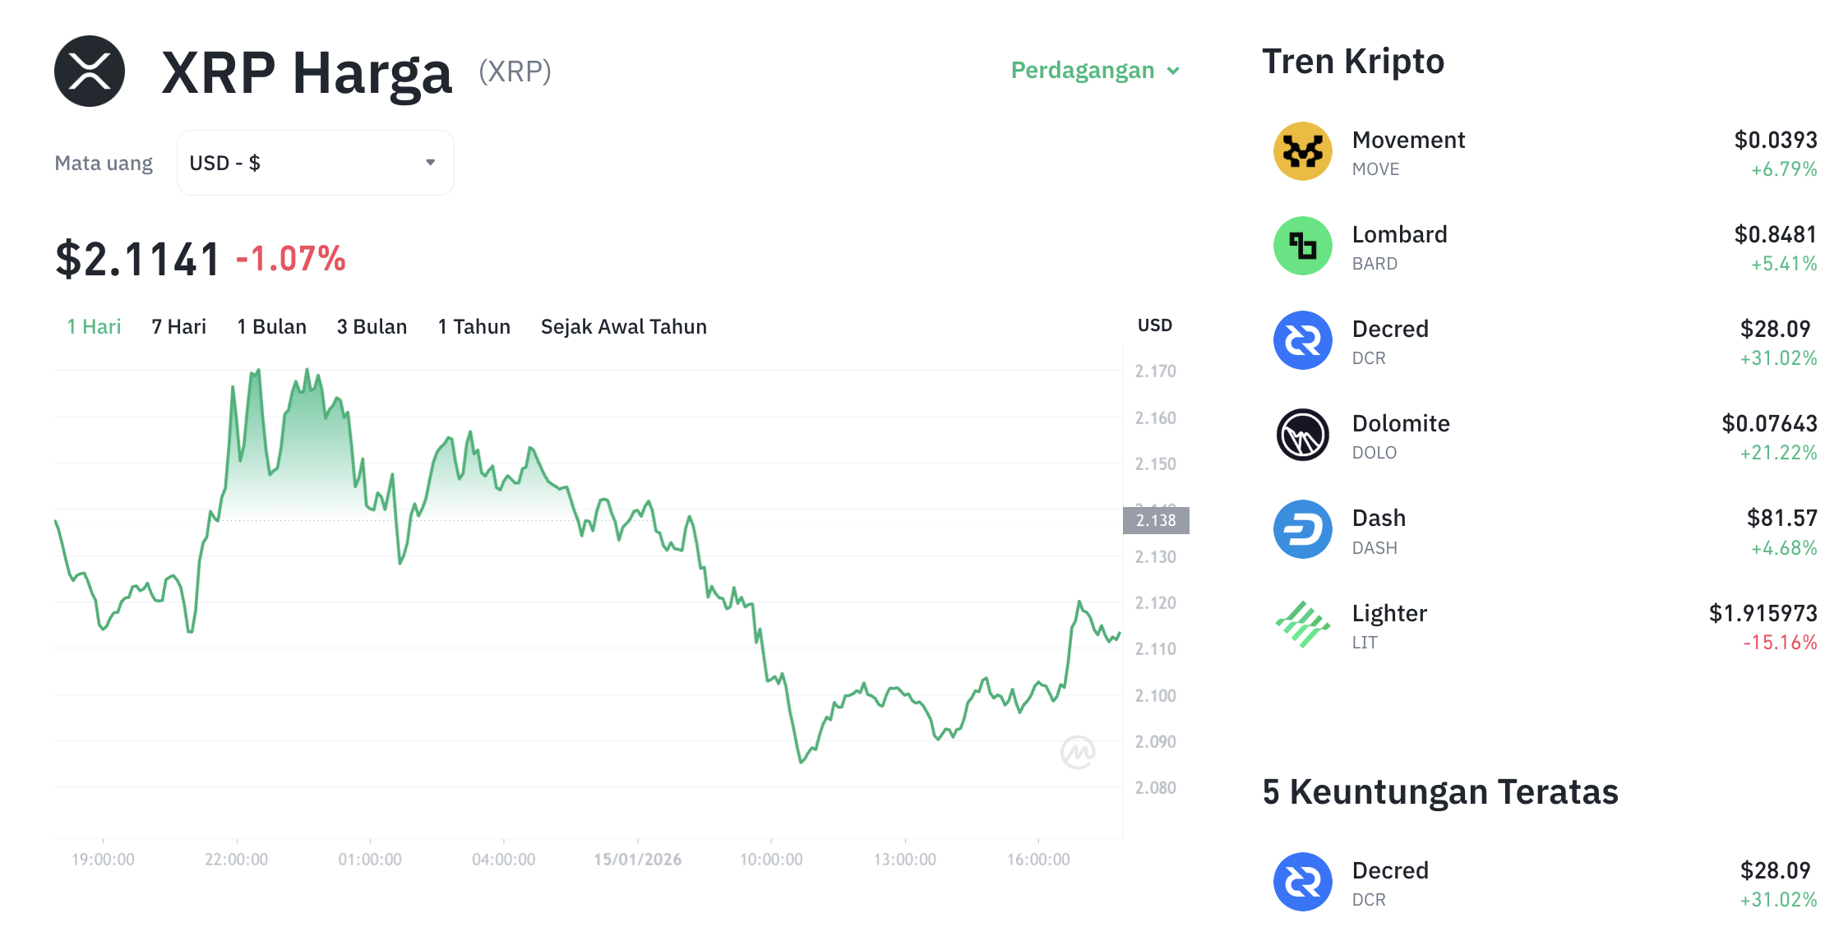This screenshot has width=1825, height=927.
Task: Click the 2.138 price marker on the axis
Action: pos(1156,520)
